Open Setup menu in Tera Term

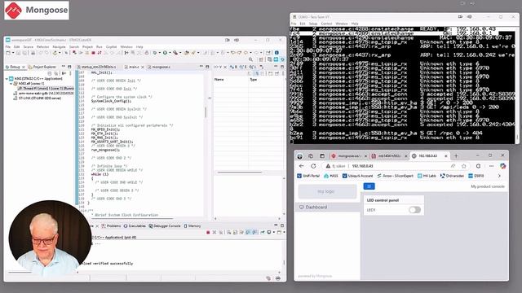point(313,24)
